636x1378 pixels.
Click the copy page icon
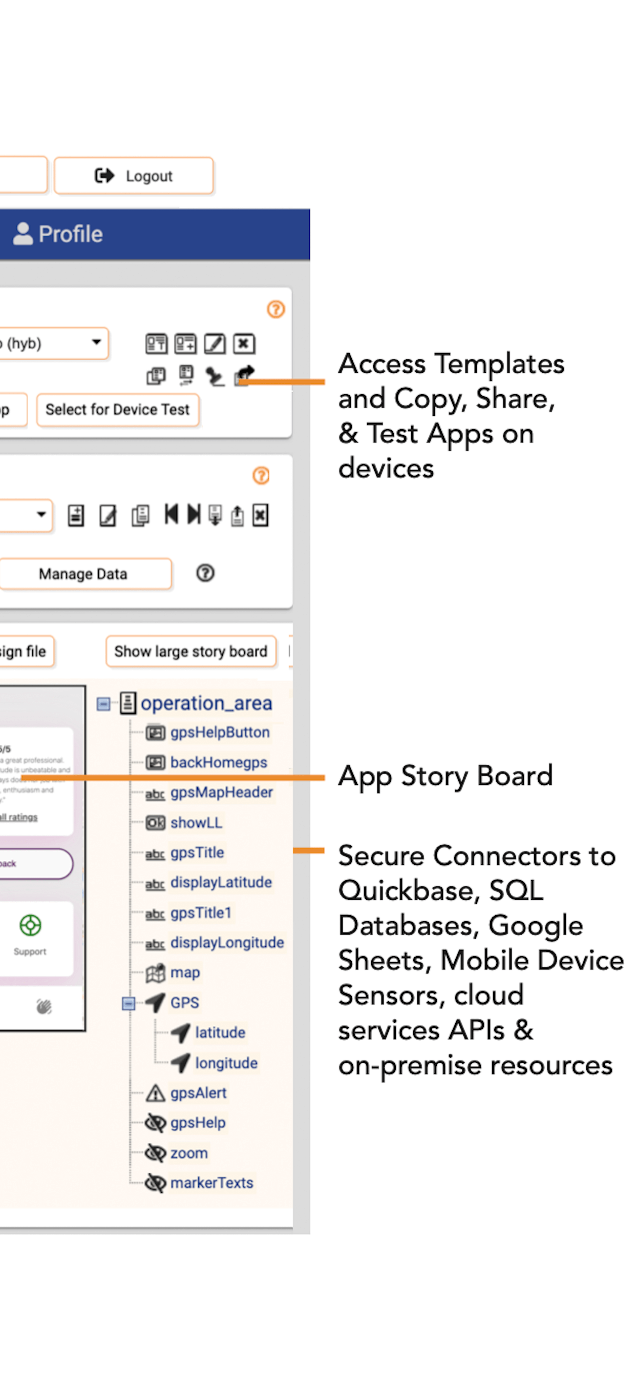point(140,516)
